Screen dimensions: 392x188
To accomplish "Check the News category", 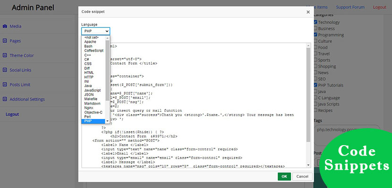I will [x=315, y=72].
